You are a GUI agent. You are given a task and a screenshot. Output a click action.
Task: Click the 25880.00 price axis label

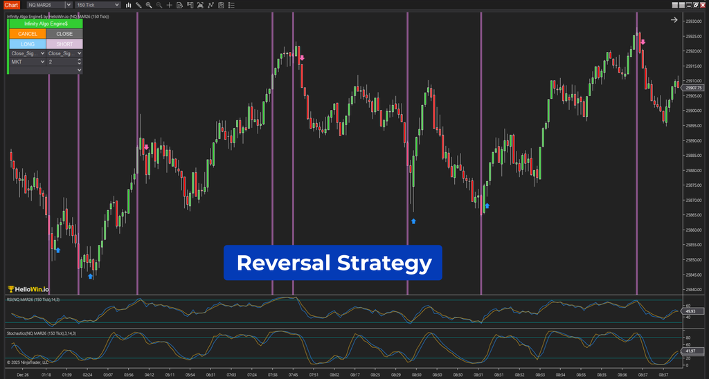coord(694,170)
